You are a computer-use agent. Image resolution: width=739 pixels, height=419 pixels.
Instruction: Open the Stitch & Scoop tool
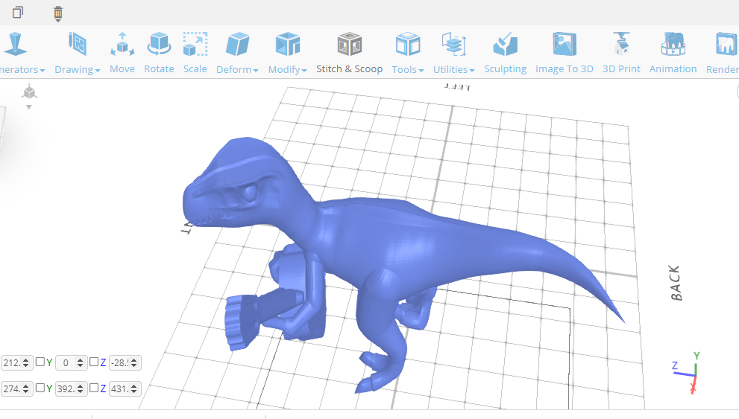[x=349, y=53]
